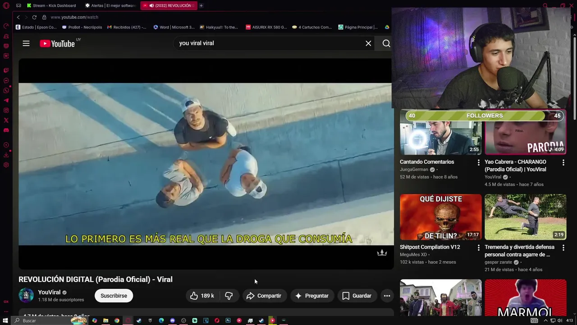Open the Opera menu logo
577x325 pixels.
click(6, 5)
